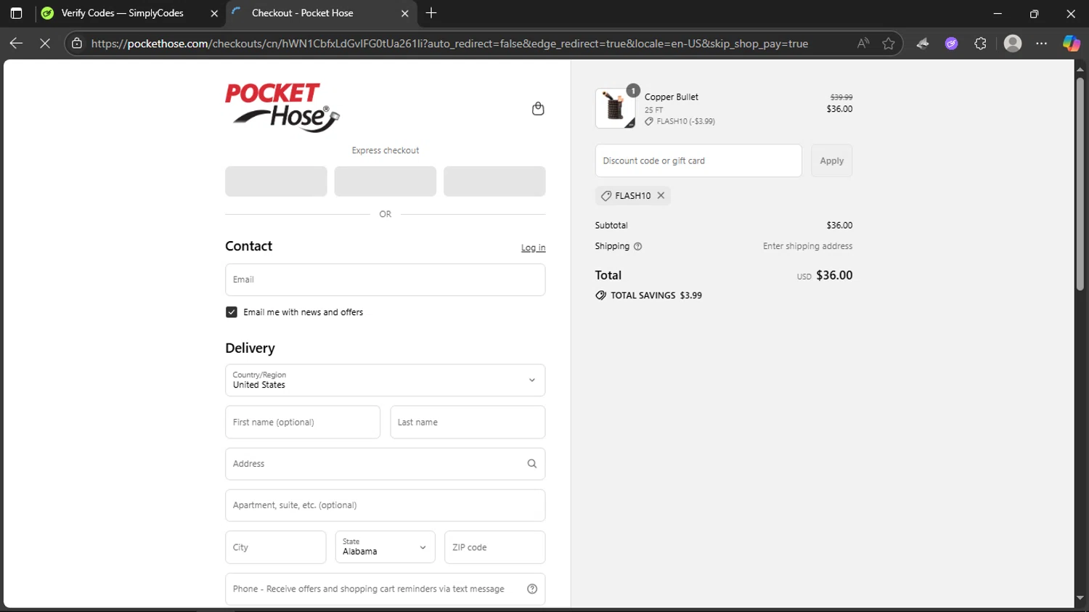Open Read aloud in the address bar
1089x612 pixels.
click(862, 44)
